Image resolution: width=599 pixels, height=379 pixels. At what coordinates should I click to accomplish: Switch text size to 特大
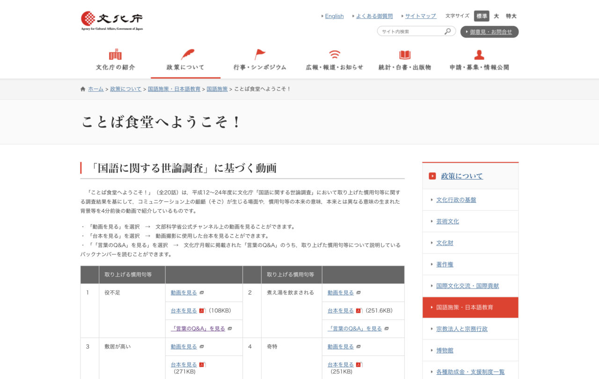[511, 15]
